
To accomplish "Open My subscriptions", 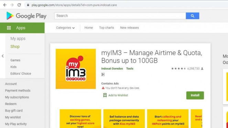I will pyautogui.click(x=17, y=97).
